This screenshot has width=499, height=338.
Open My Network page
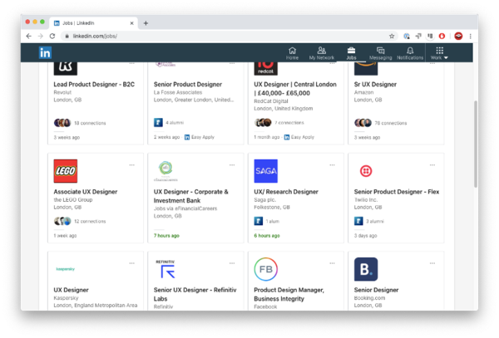tap(321, 53)
